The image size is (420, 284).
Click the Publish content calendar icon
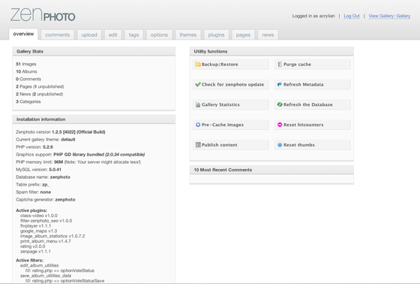(x=198, y=145)
